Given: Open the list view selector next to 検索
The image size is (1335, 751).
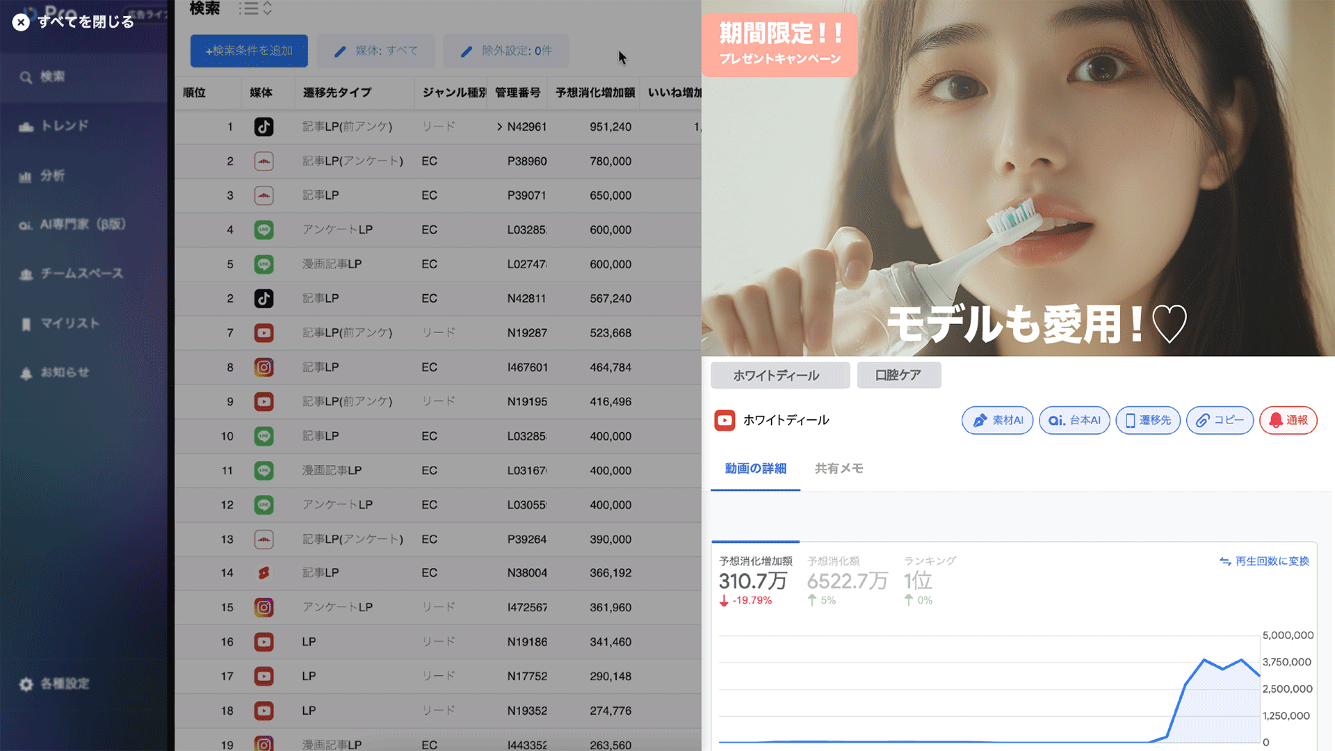Looking at the screenshot, I should (255, 9).
